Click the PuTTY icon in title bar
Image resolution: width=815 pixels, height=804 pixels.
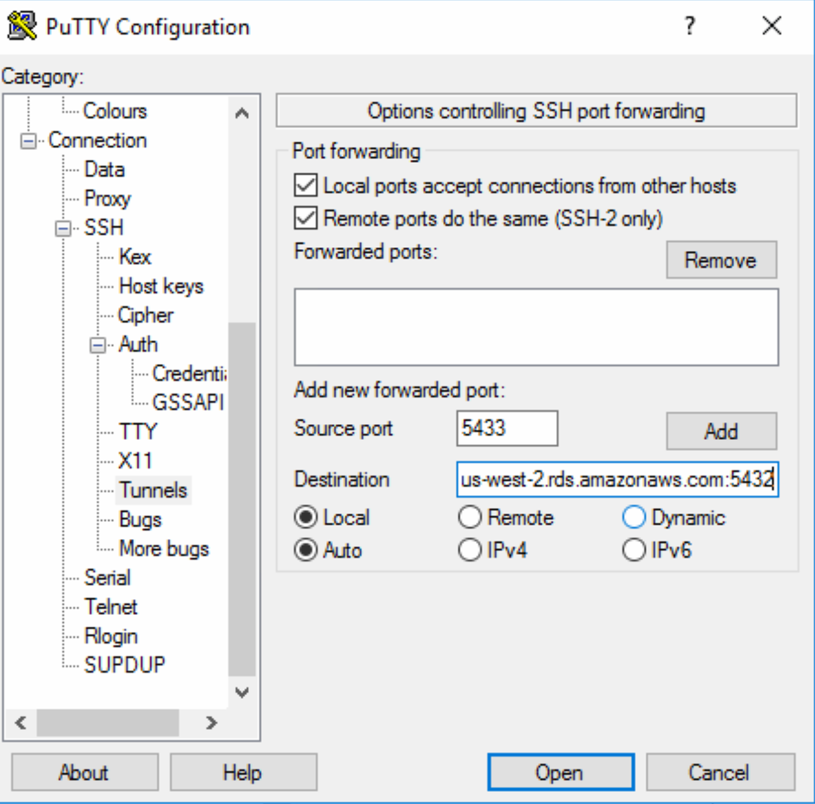click(22, 26)
